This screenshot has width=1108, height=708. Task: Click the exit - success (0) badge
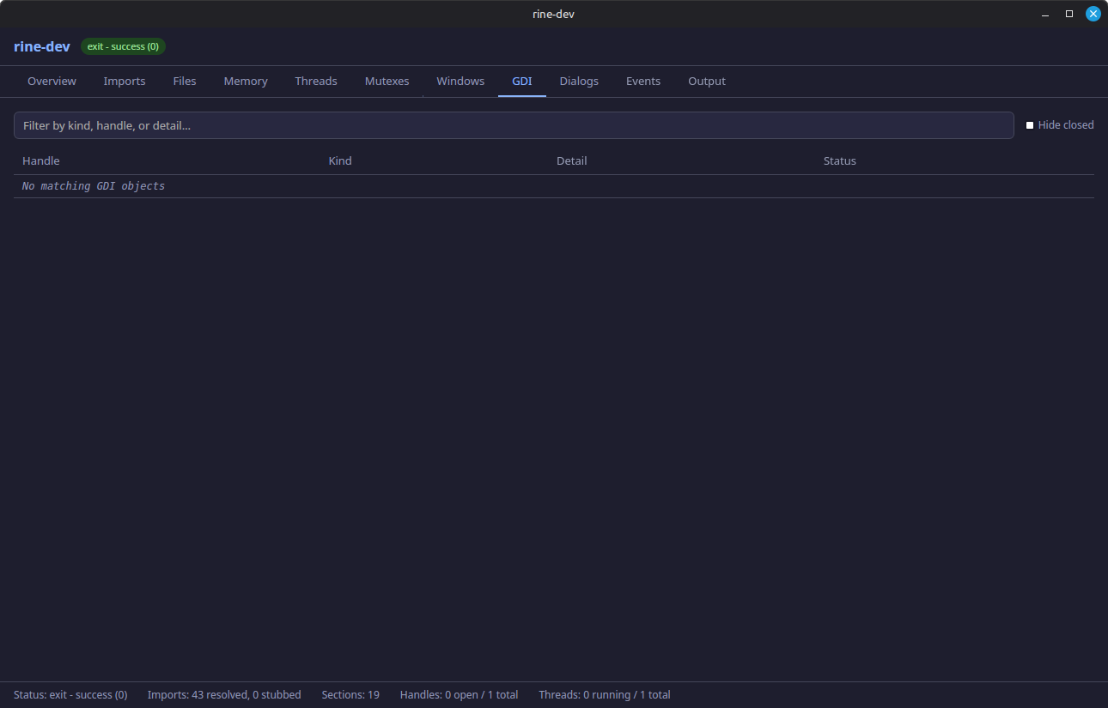tap(123, 46)
